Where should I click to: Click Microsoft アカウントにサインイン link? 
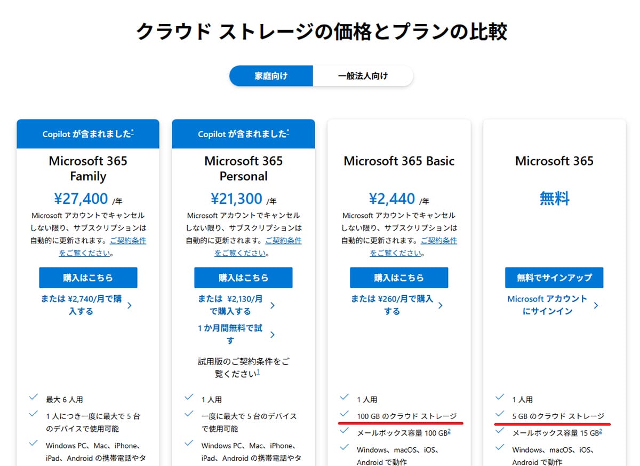pos(547,305)
